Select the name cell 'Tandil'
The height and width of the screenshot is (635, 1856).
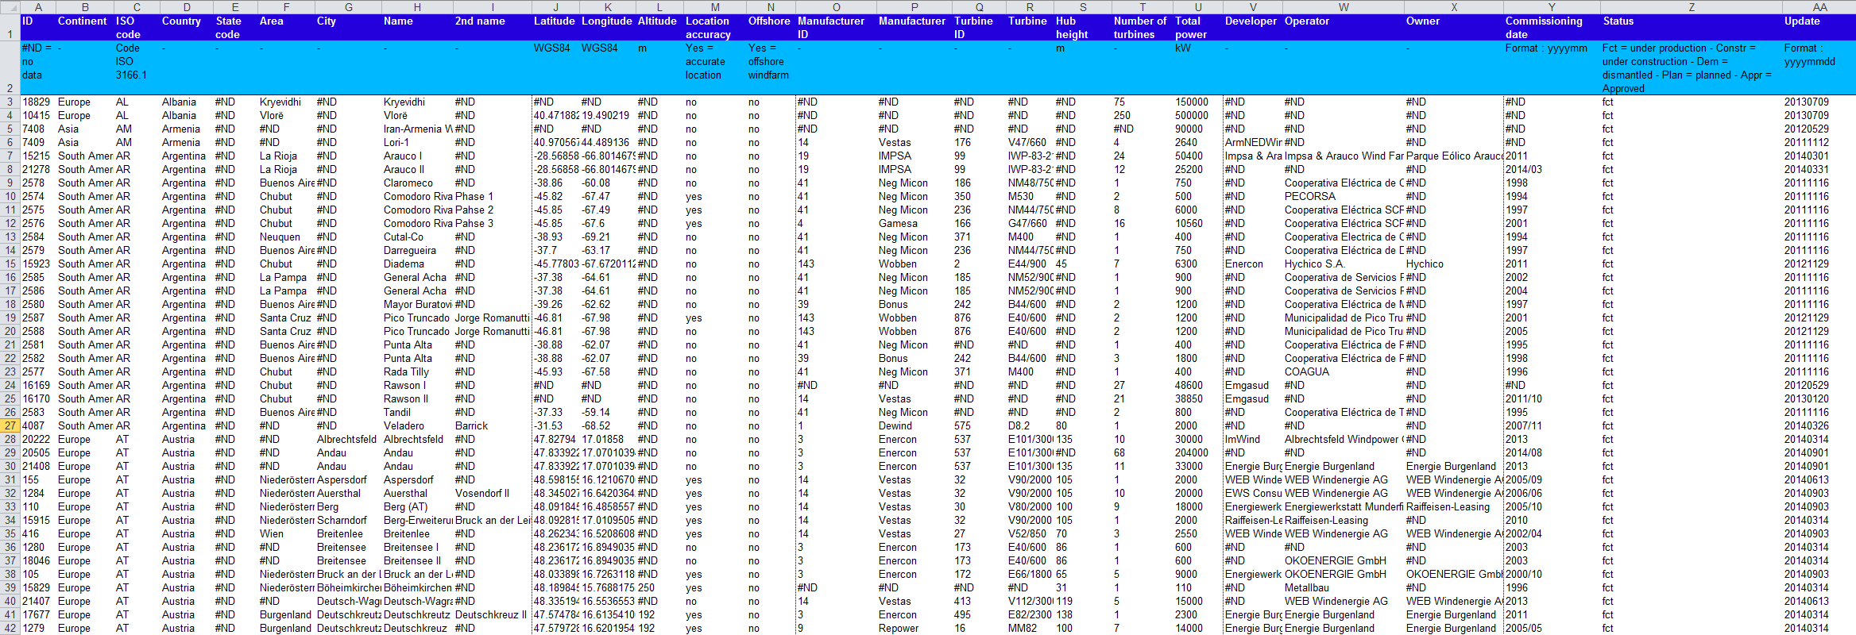click(417, 412)
